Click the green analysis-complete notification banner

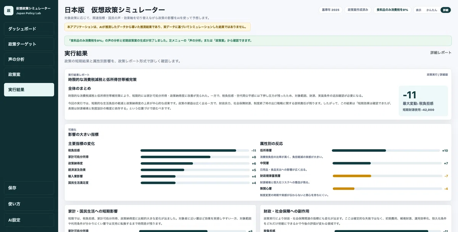tap(258, 40)
